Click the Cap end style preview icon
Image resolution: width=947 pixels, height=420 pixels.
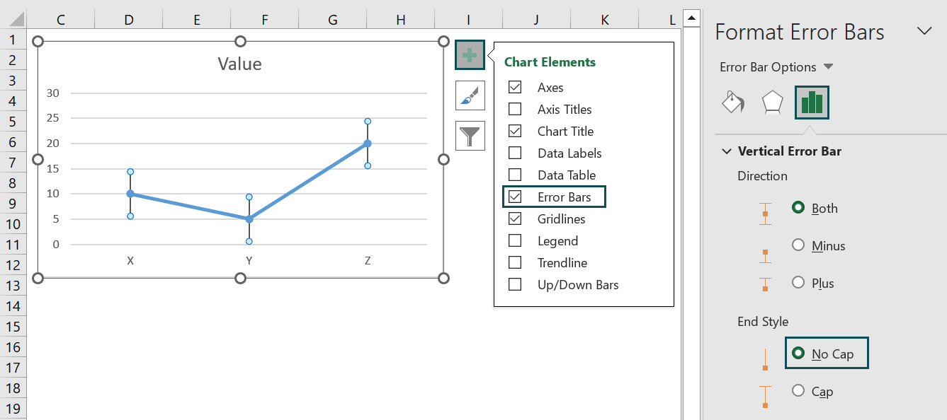765,397
